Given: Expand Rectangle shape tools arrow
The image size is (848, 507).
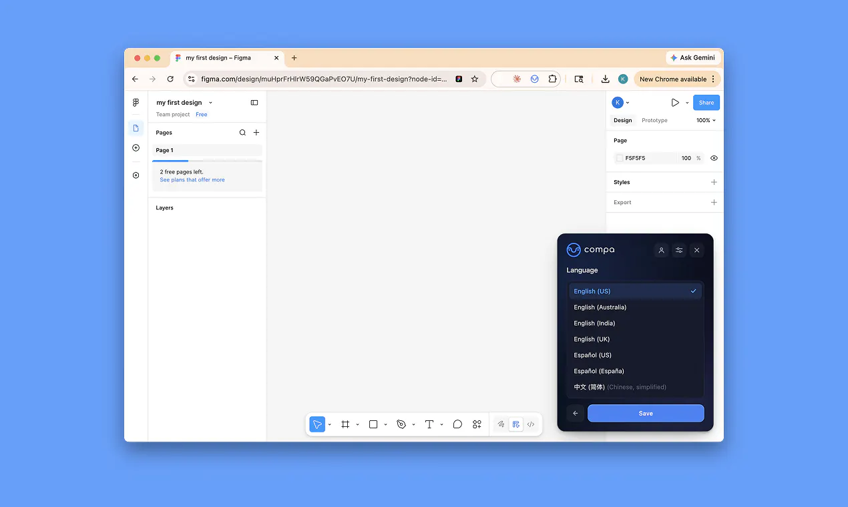Looking at the screenshot, I should tap(386, 425).
